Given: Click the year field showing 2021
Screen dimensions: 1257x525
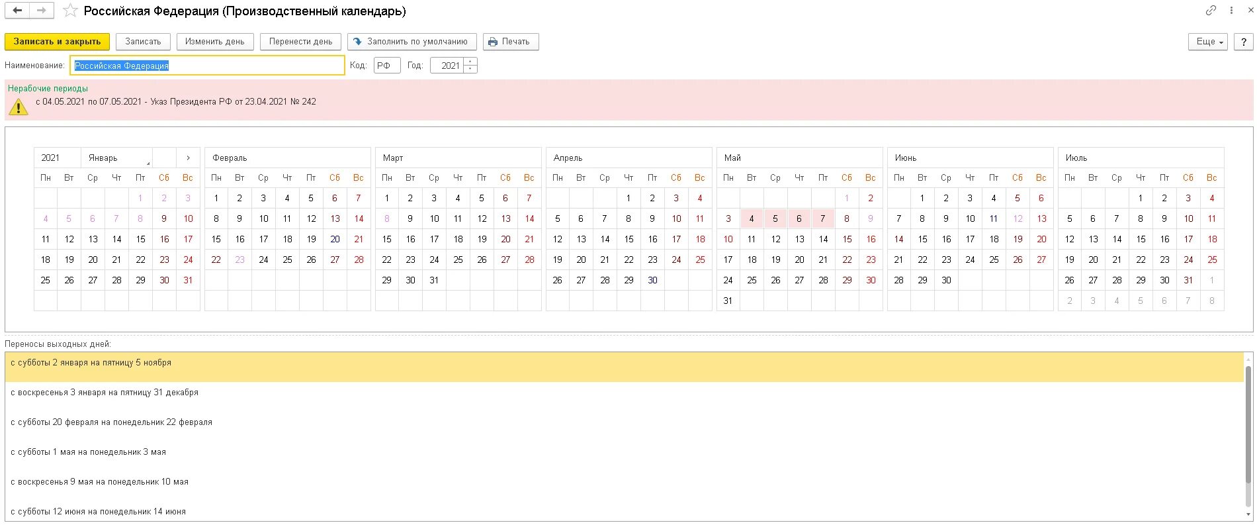Looking at the screenshot, I should [447, 66].
